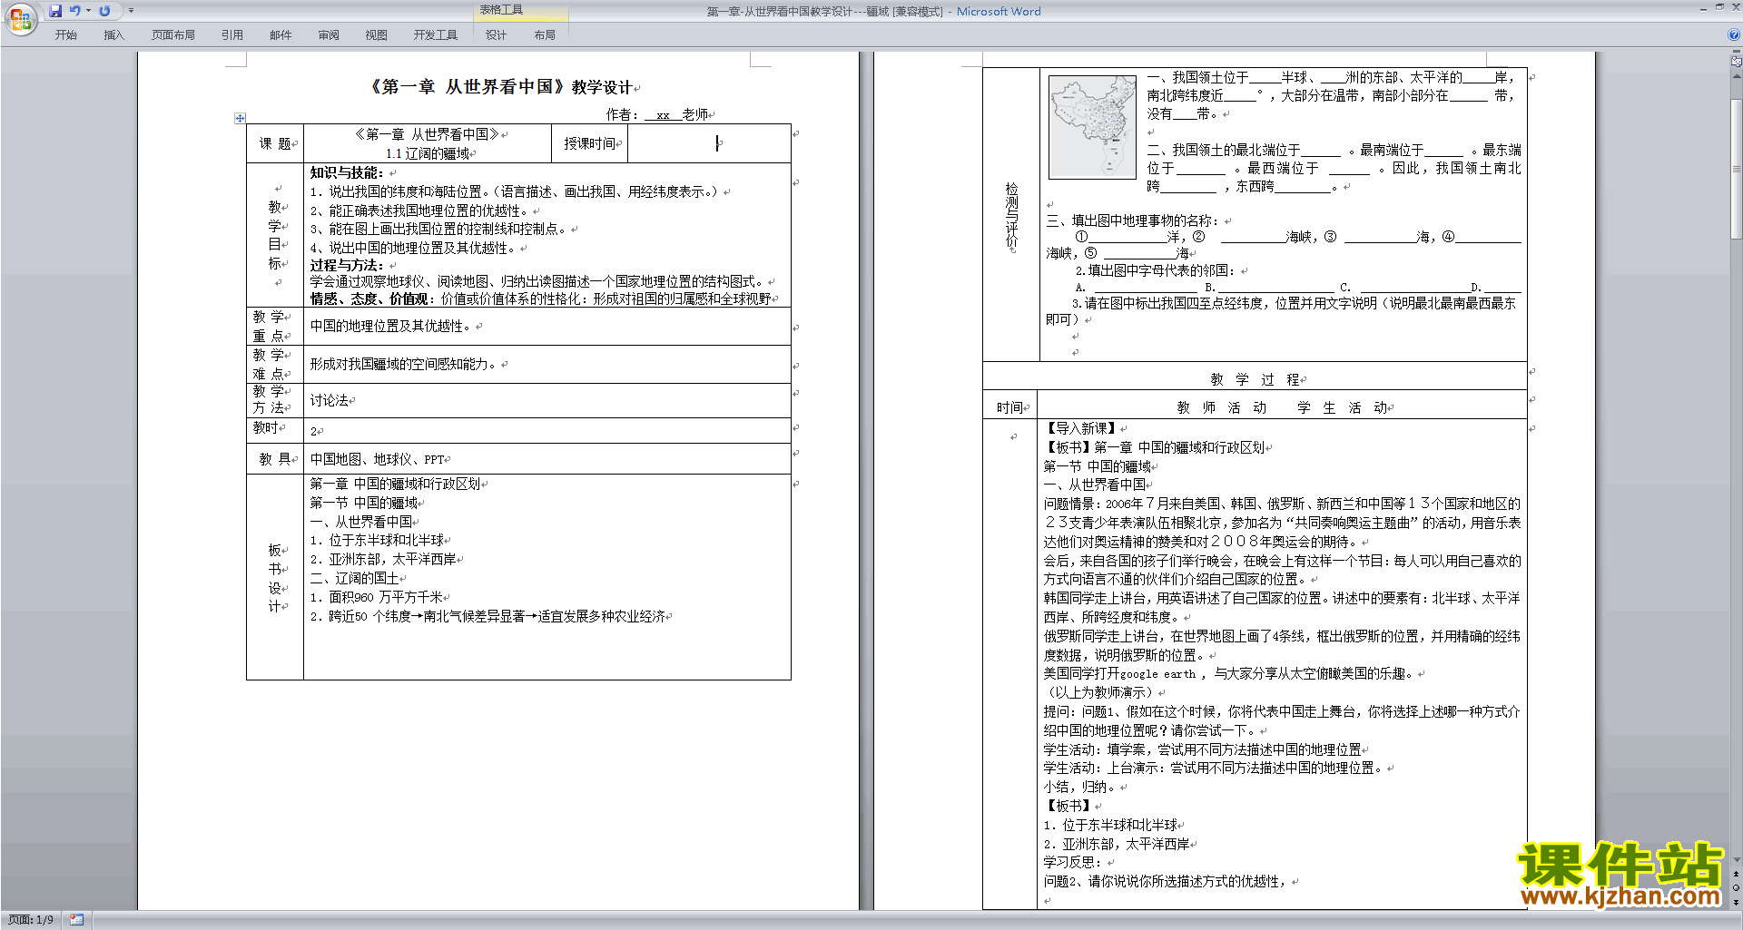1743x930 pixels.
Task: Click cell text 讨论法
Action: point(330,400)
